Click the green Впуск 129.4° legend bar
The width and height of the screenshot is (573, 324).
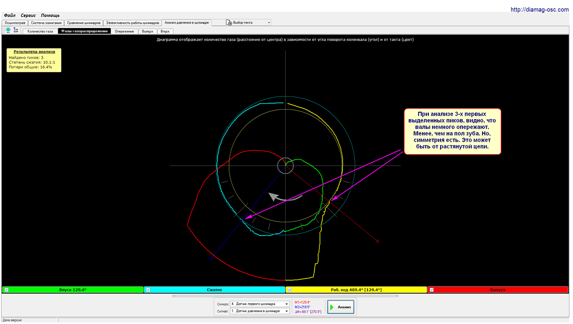73,290
